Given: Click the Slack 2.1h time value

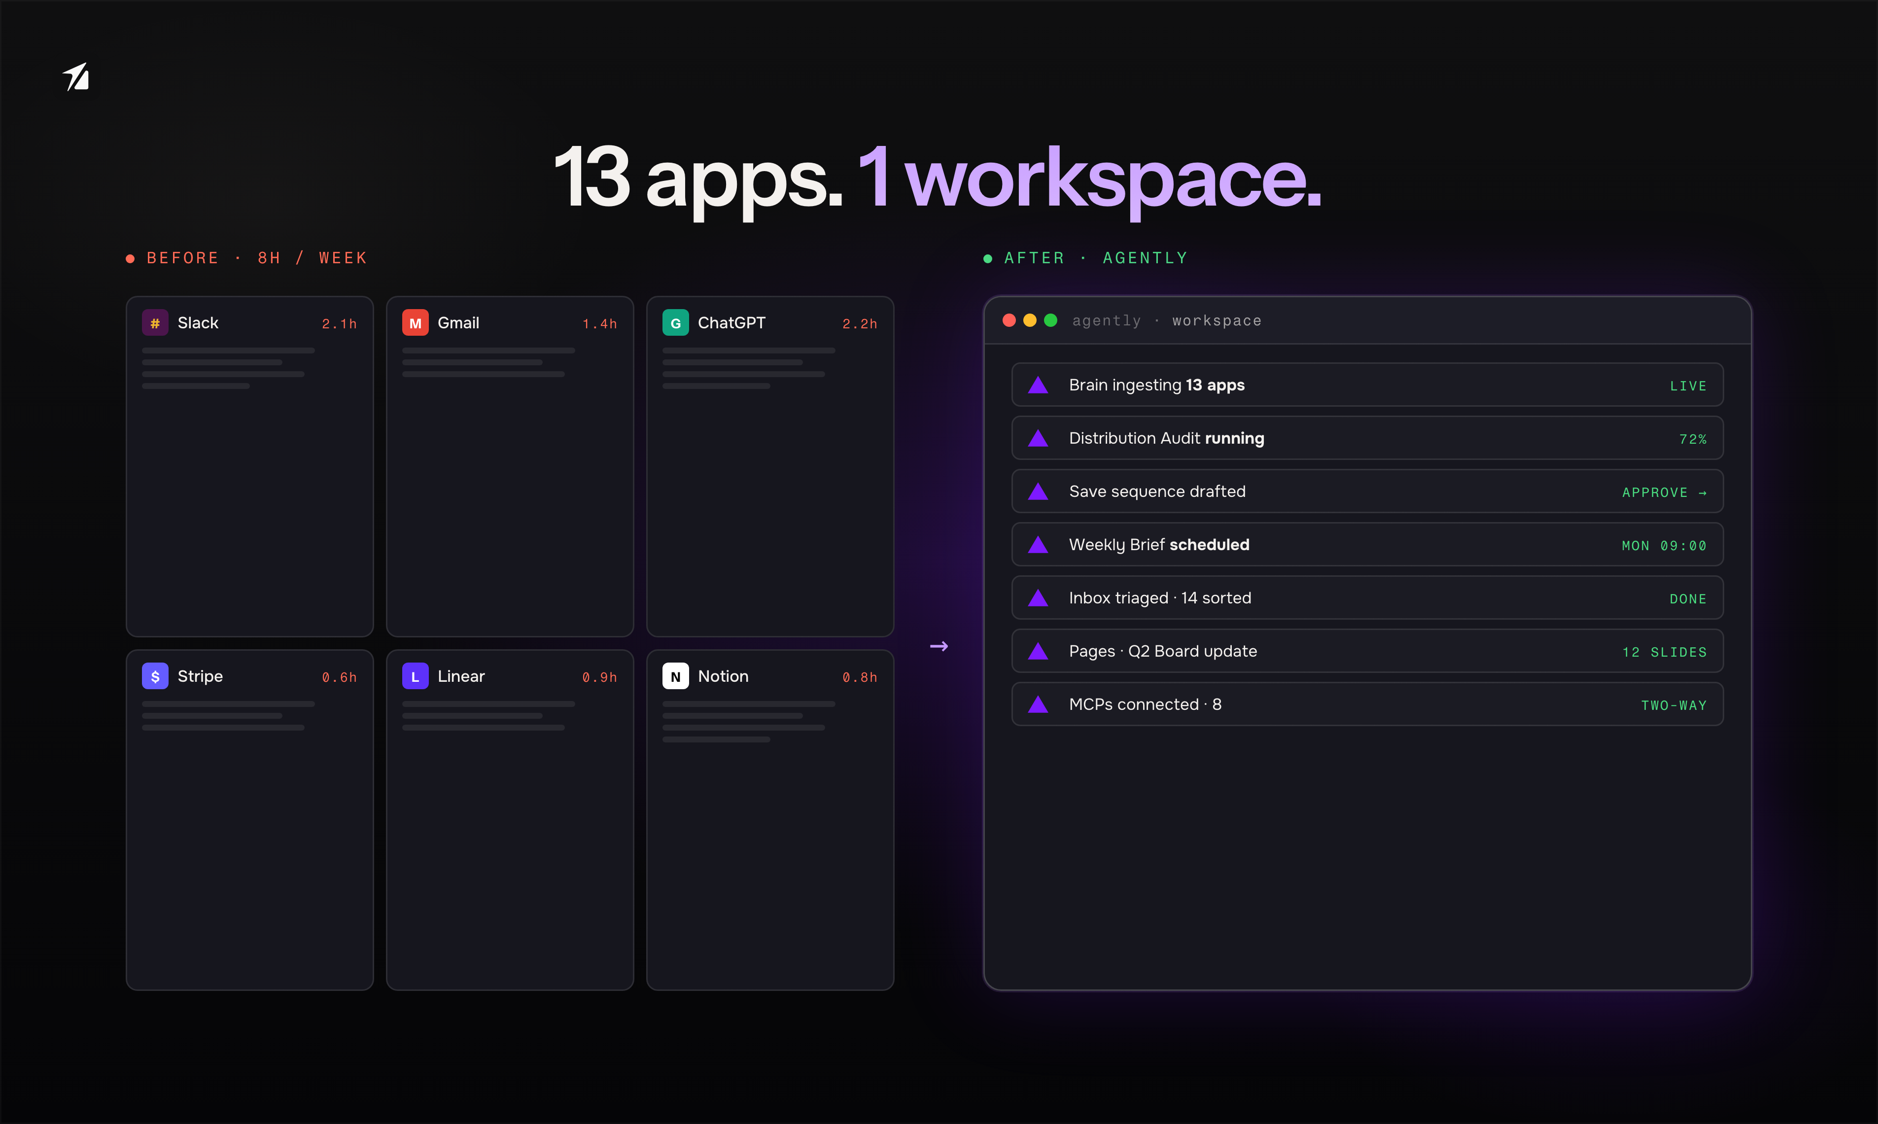Looking at the screenshot, I should 339,324.
